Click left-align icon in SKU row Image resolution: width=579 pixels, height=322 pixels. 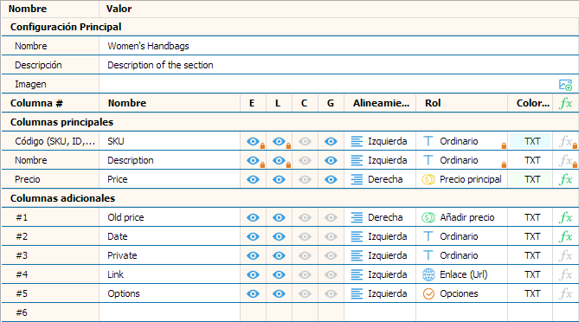click(x=357, y=141)
